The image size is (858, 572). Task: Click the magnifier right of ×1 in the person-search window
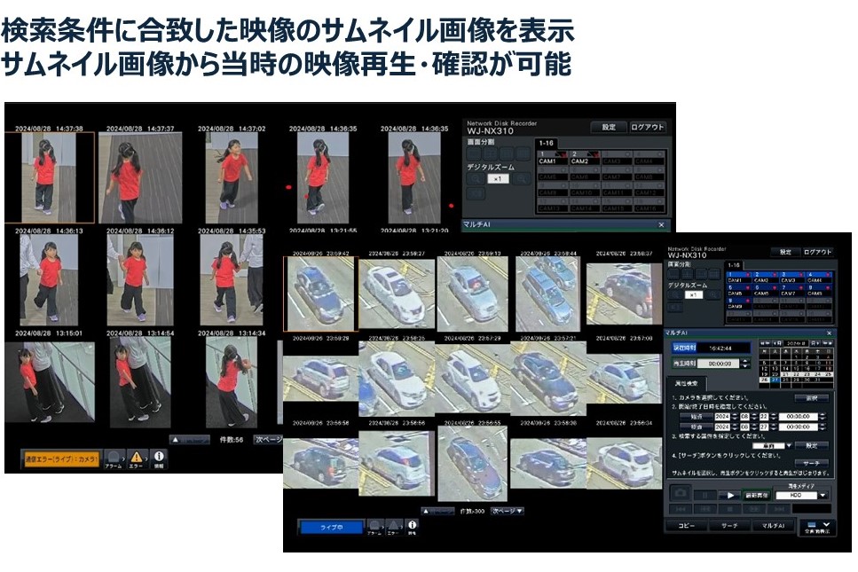pos(522,179)
